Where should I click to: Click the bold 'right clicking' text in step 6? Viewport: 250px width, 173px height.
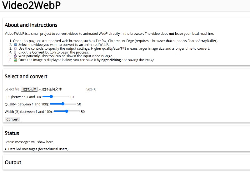click(111, 60)
